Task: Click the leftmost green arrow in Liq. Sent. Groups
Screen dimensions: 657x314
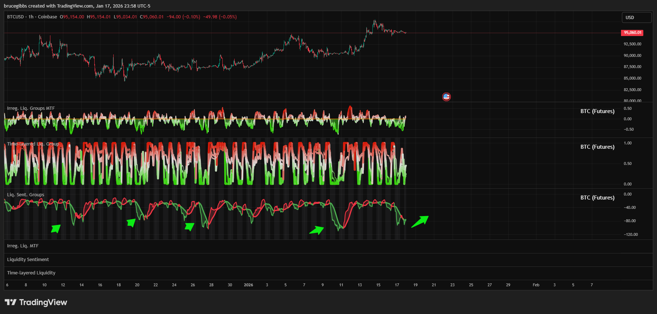Action: (x=56, y=229)
